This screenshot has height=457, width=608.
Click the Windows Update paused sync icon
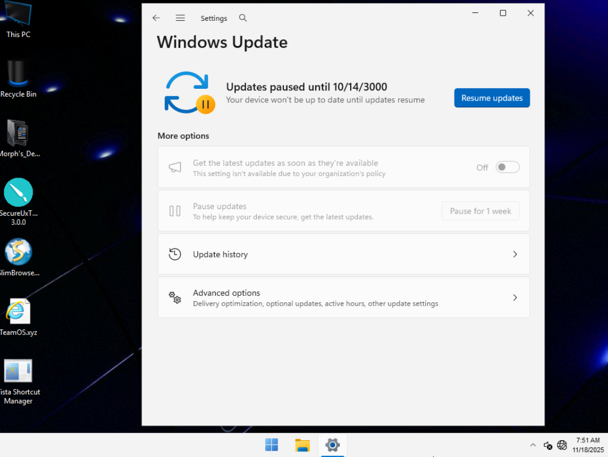188,93
